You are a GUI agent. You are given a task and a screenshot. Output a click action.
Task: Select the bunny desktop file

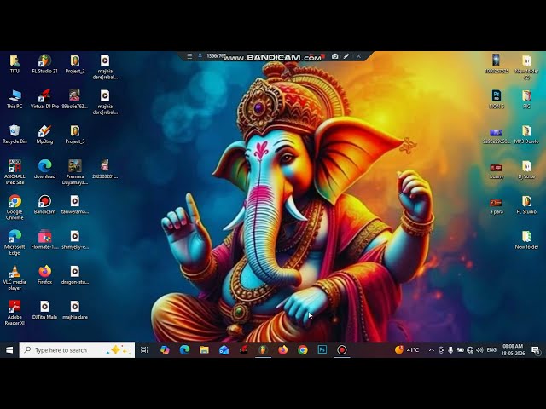pos(497,170)
